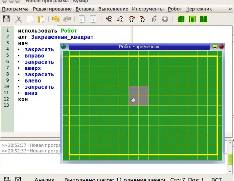Click the painted gray cell right of the robot
Viewport: 234px width, 181px height.
[x=143, y=101]
